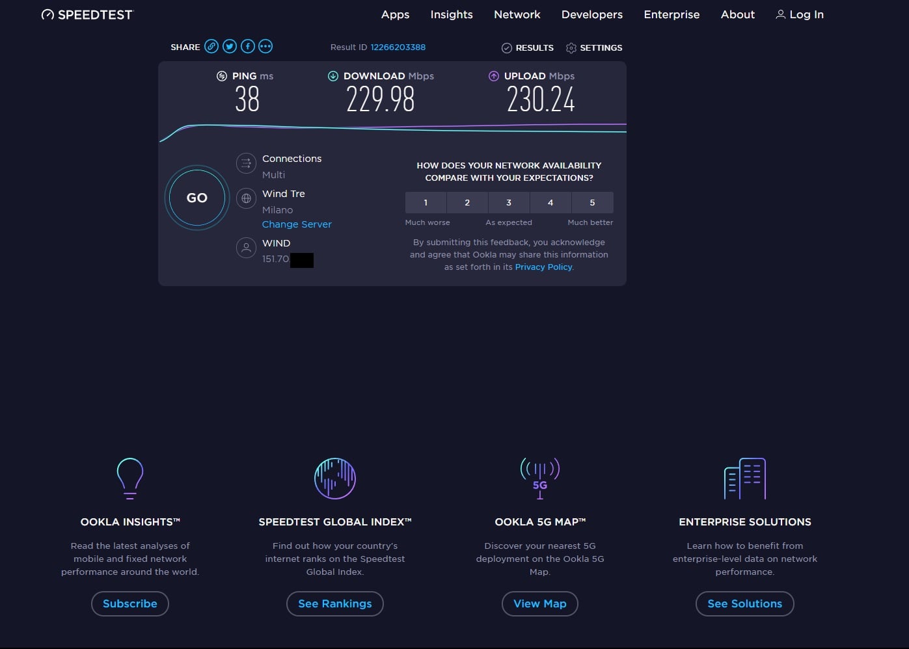The width and height of the screenshot is (909, 649).
Task: Click the WIND provider user icon
Action: tap(246, 248)
